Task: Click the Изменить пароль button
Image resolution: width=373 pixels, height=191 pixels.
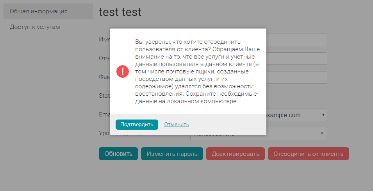Action: coord(172,154)
